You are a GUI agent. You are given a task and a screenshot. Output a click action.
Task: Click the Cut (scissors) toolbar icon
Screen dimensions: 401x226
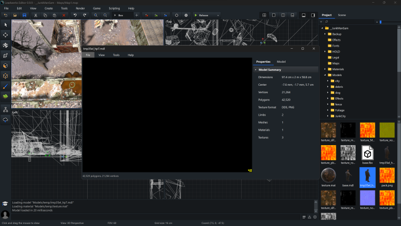(35, 15)
